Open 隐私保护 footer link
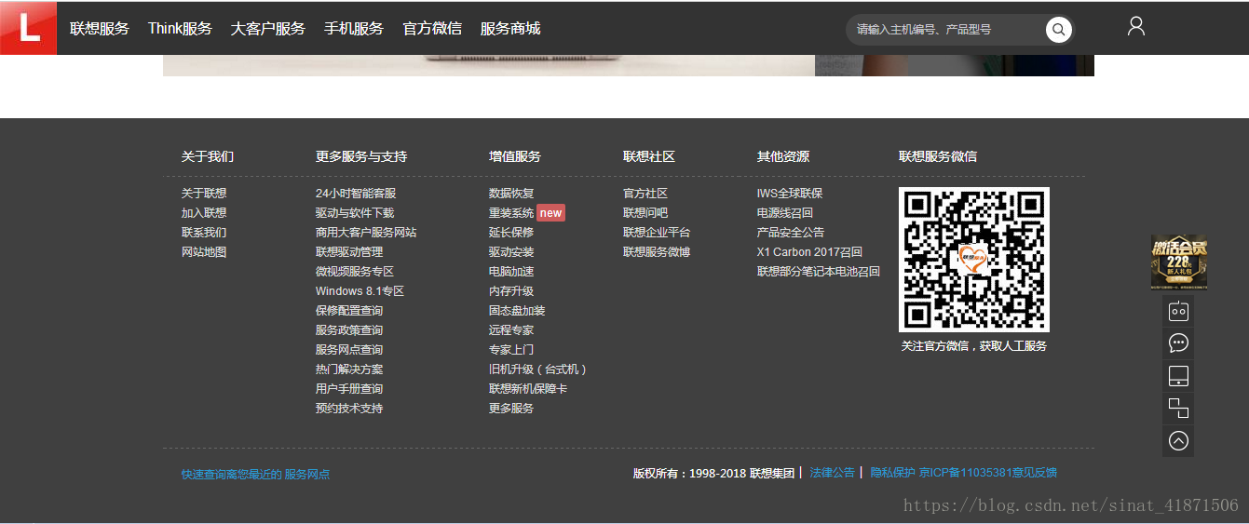The width and height of the screenshot is (1249, 524). point(893,473)
